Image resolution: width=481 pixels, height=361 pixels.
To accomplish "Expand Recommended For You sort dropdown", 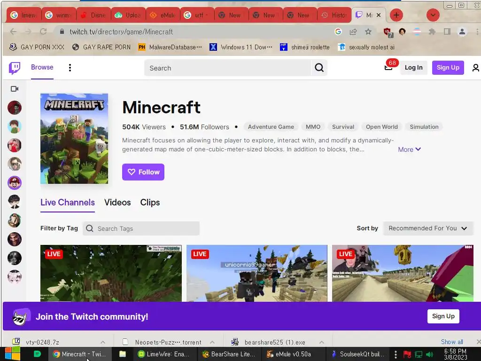I will pyautogui.click(x=428, y=228).
